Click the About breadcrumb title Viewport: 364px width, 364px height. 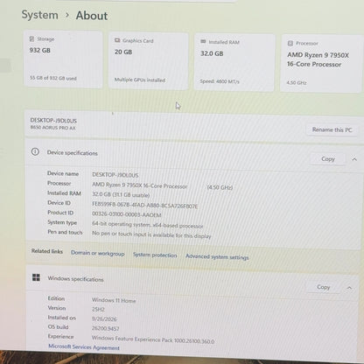pyautogui.click(x=92, y=16)
